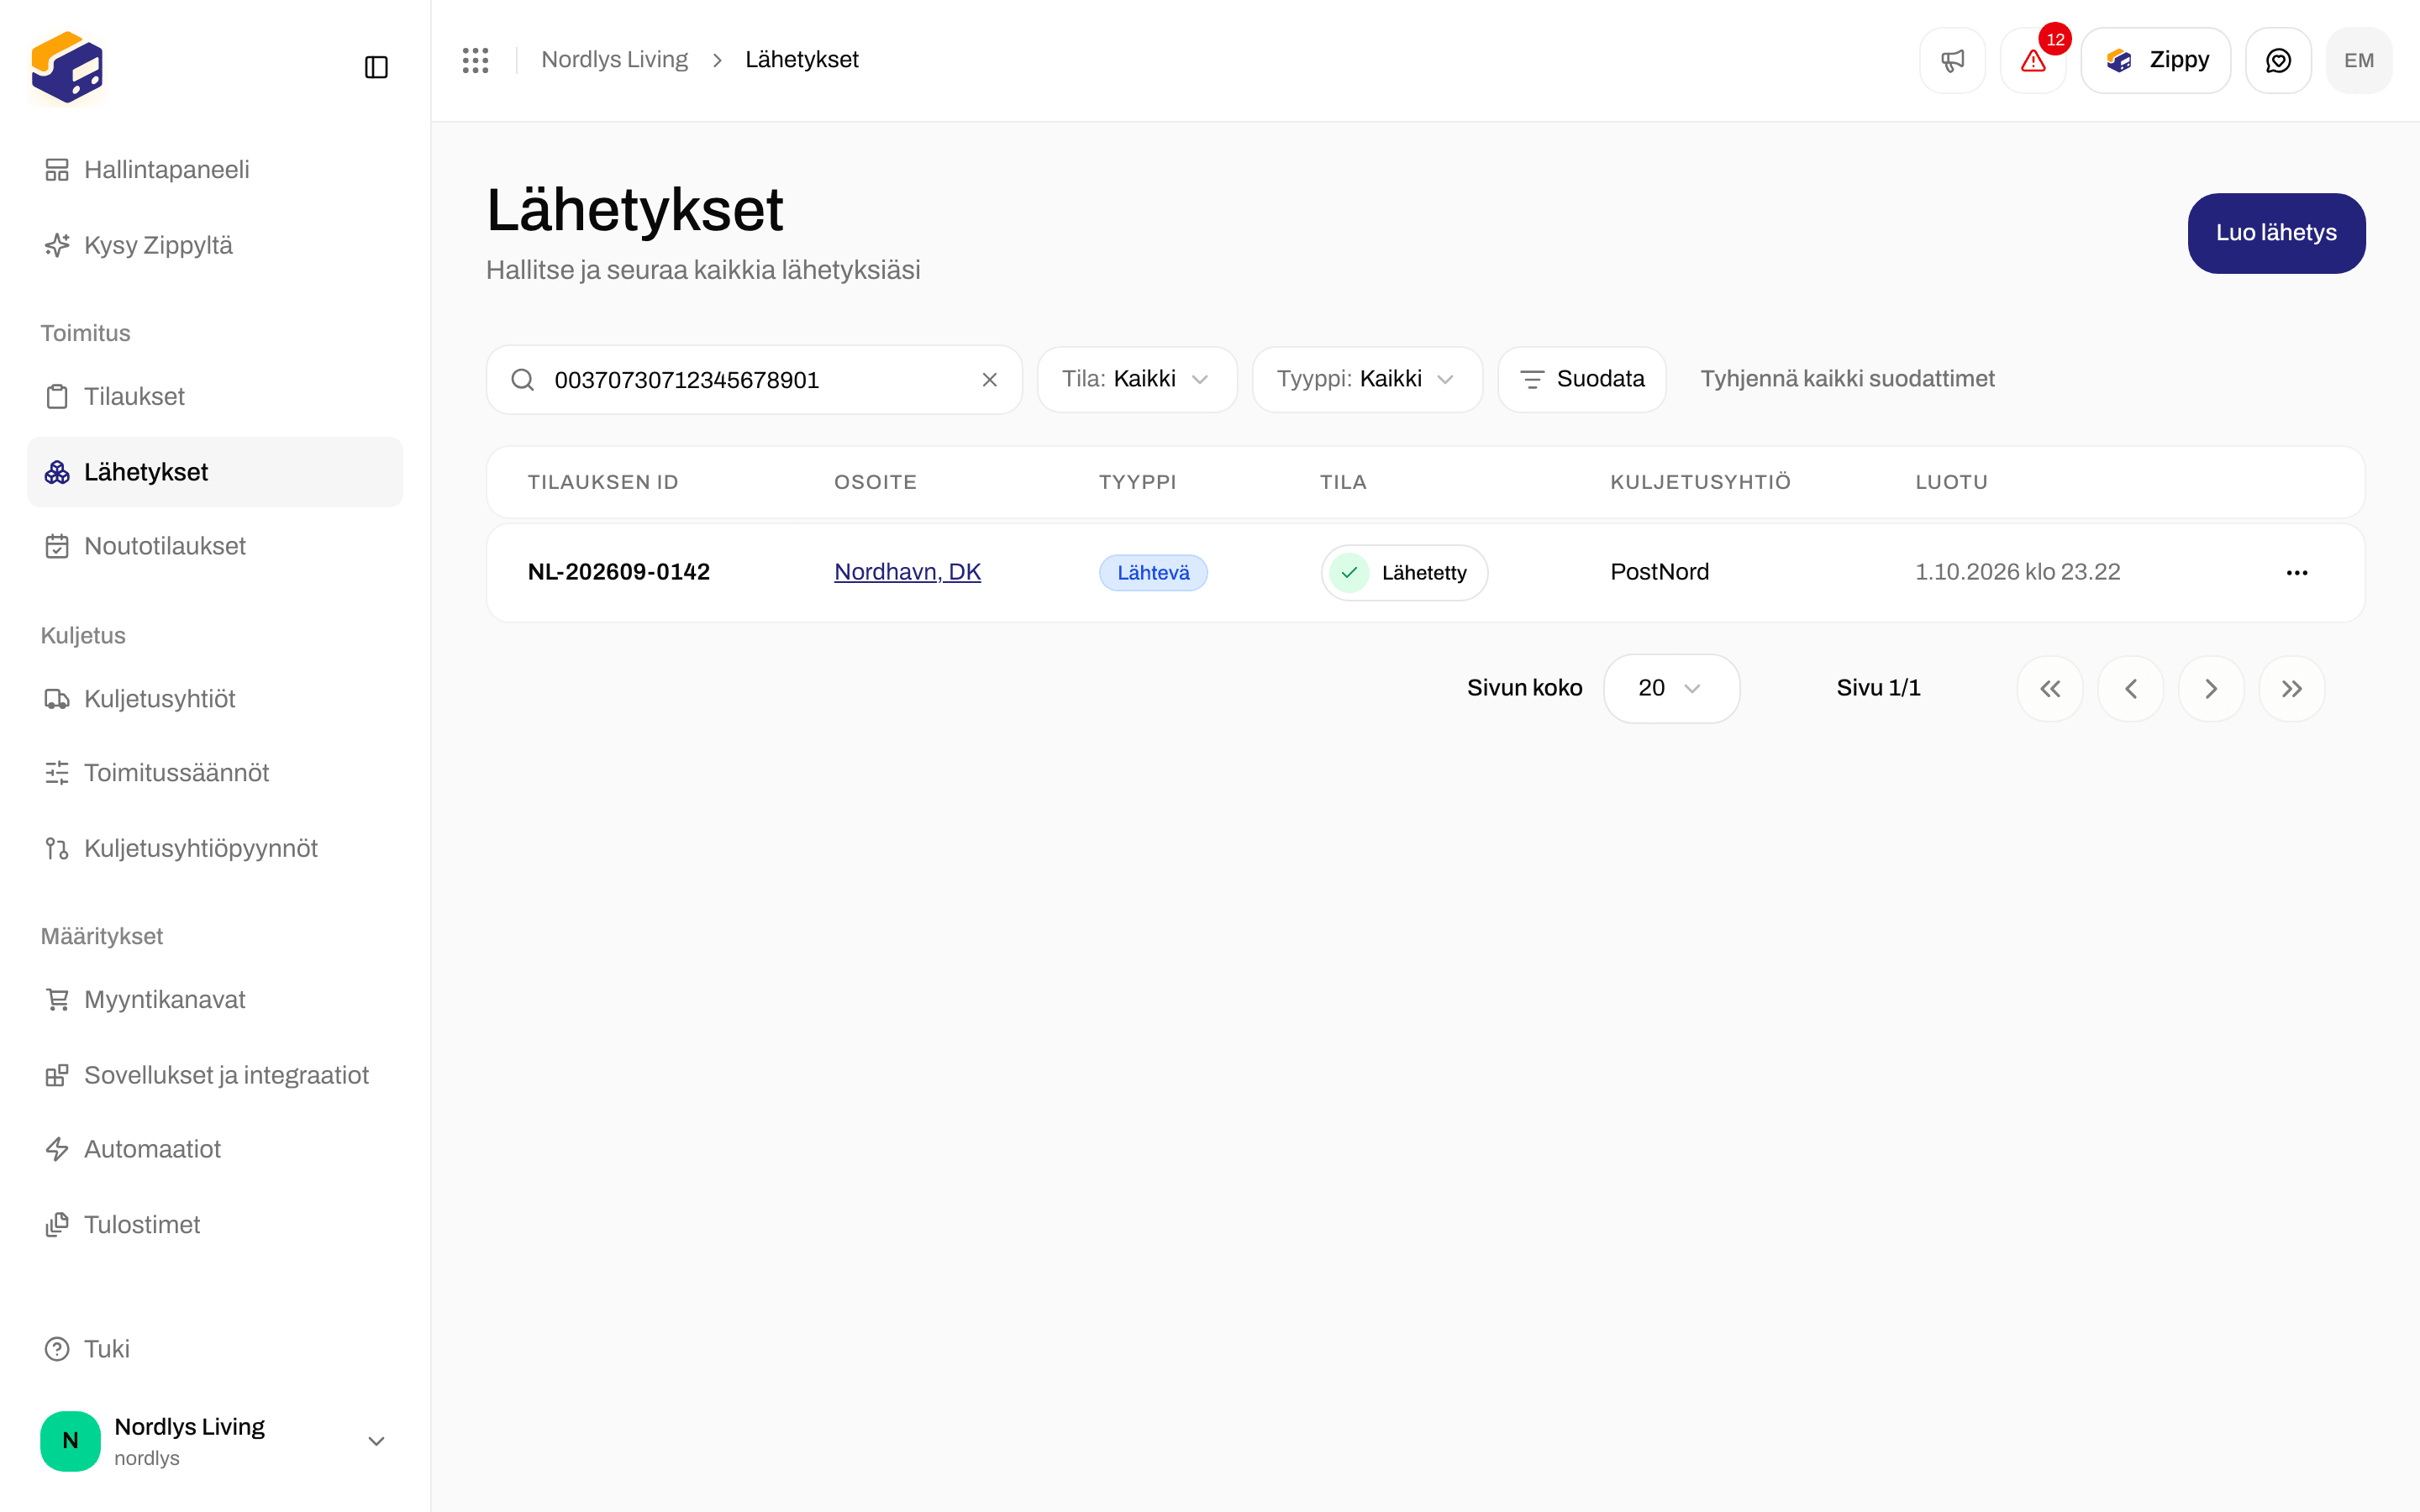Open the chat support icon

pyautogui.click(x=2278, y=60)
